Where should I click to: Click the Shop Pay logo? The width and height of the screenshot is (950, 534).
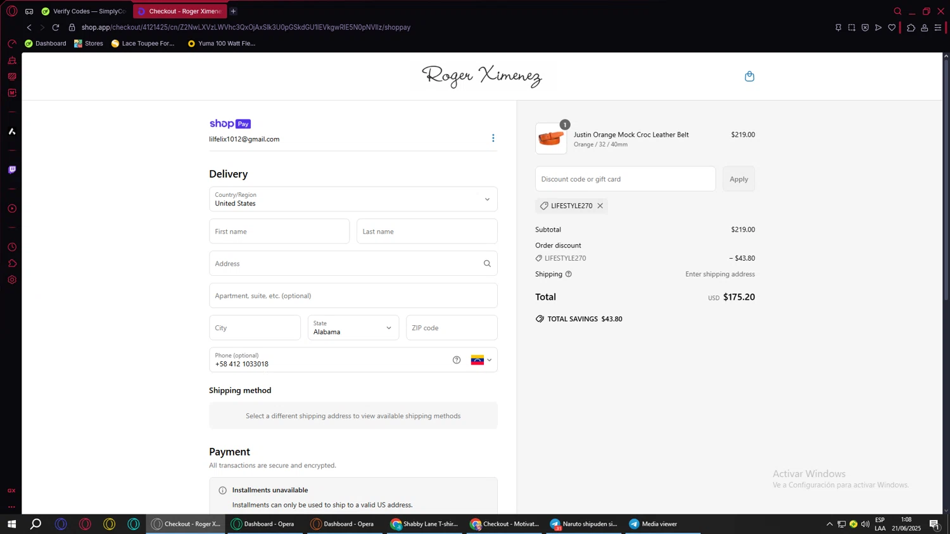pos(230,123)
